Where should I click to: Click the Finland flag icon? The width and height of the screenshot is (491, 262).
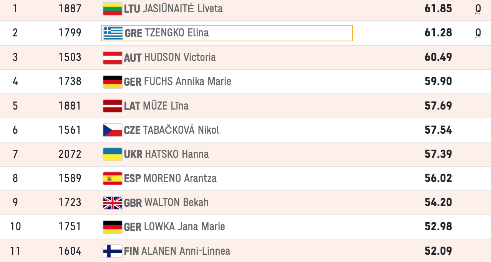click(112, 251)
